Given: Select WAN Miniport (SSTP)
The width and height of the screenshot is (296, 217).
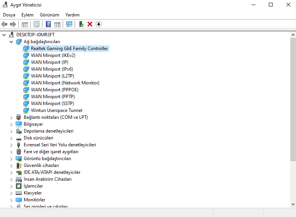Looking at the screenshot, I should coord(52,104).
